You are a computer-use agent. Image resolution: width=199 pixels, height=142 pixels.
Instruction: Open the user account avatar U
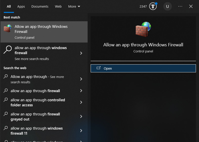pos(167,6)
